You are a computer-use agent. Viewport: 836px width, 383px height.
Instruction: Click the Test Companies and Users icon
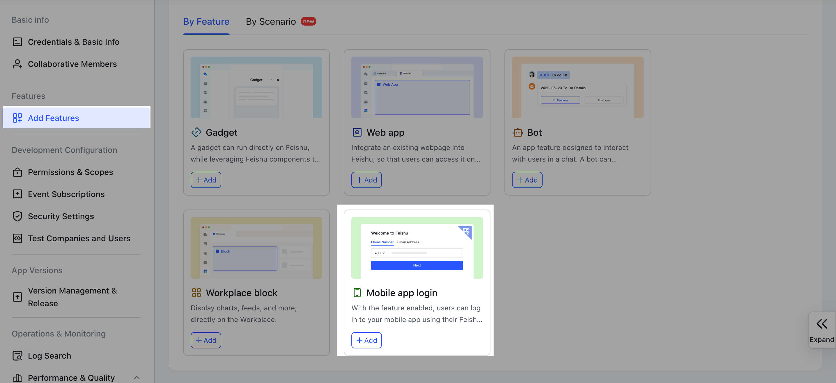tap(17, 238)
